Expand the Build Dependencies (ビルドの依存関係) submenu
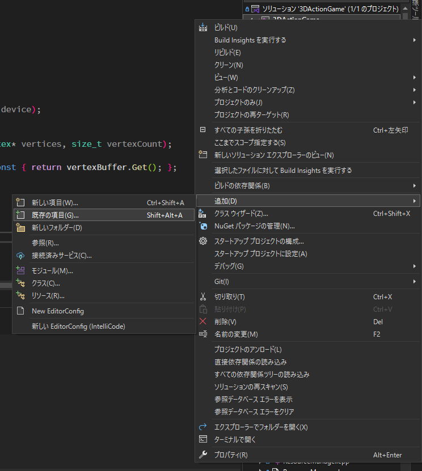The width and height of the screenshot is (422, 471). click(415, 186)
